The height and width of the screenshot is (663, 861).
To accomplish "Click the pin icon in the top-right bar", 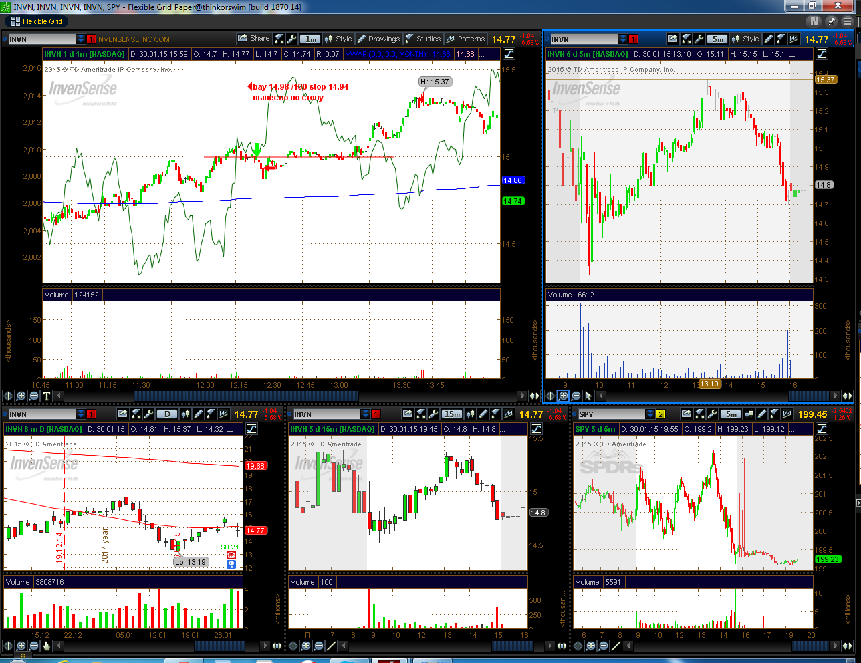I will click(832, 21).
